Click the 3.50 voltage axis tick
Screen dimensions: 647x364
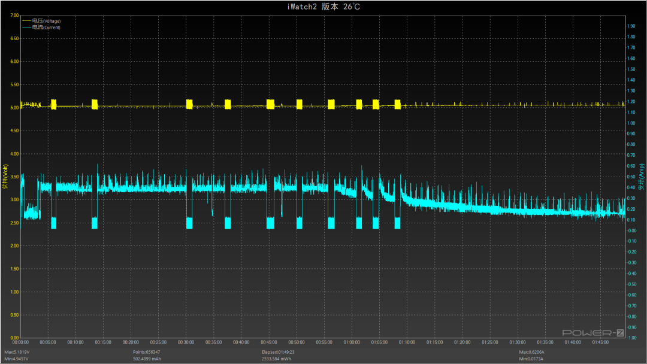coord(14,177)
